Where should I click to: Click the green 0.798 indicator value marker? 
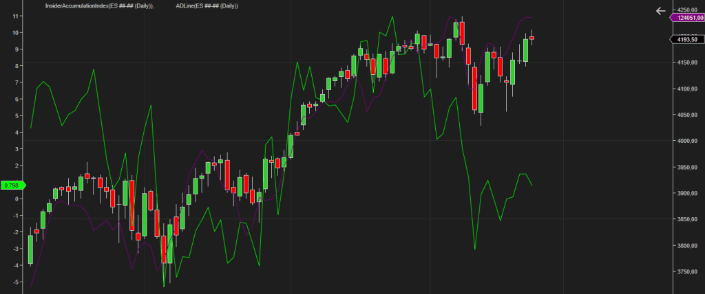point(12,185)
